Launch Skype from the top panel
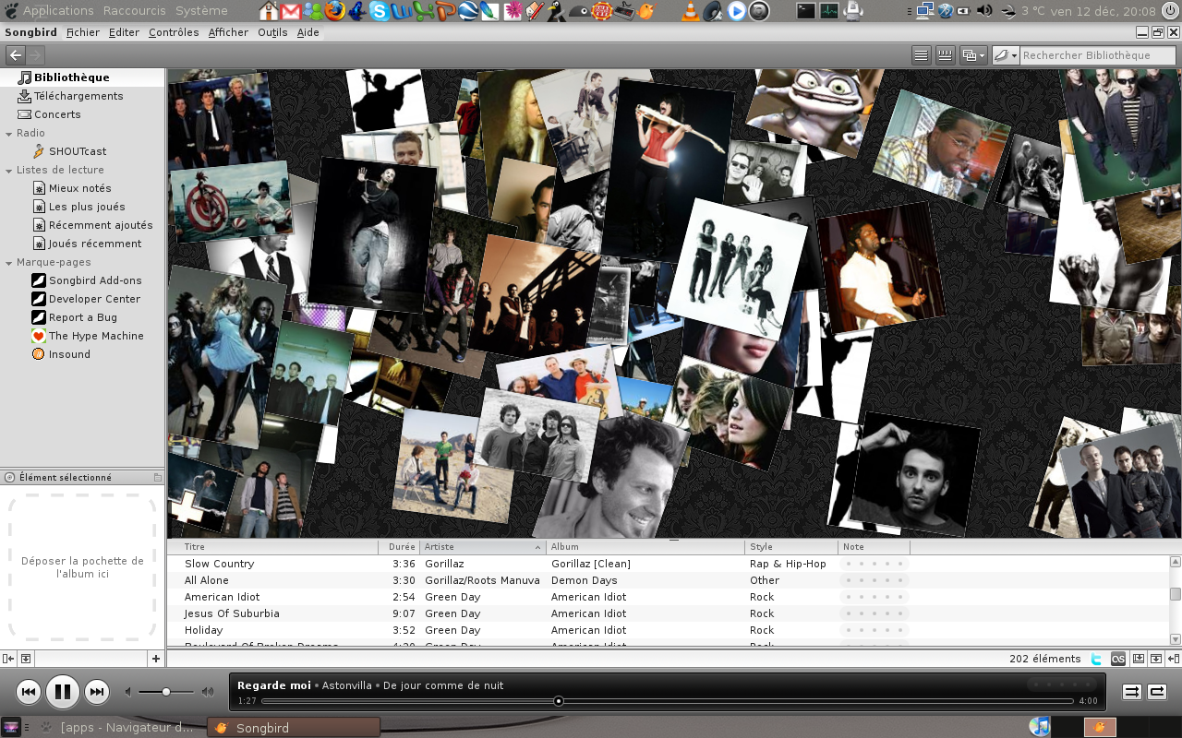 (380, 11)
